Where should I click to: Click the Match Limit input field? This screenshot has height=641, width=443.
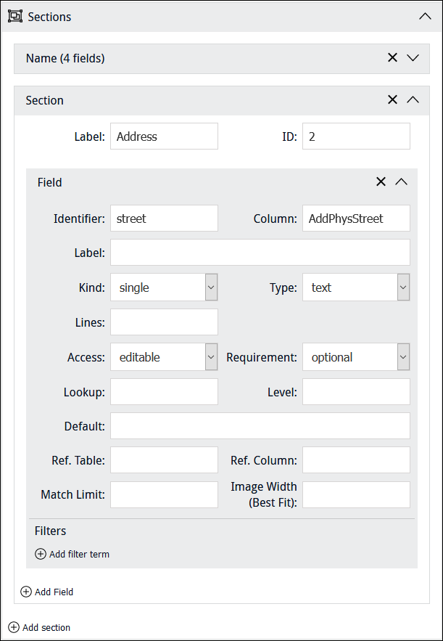pyautogui.click(x=164, y=495)
